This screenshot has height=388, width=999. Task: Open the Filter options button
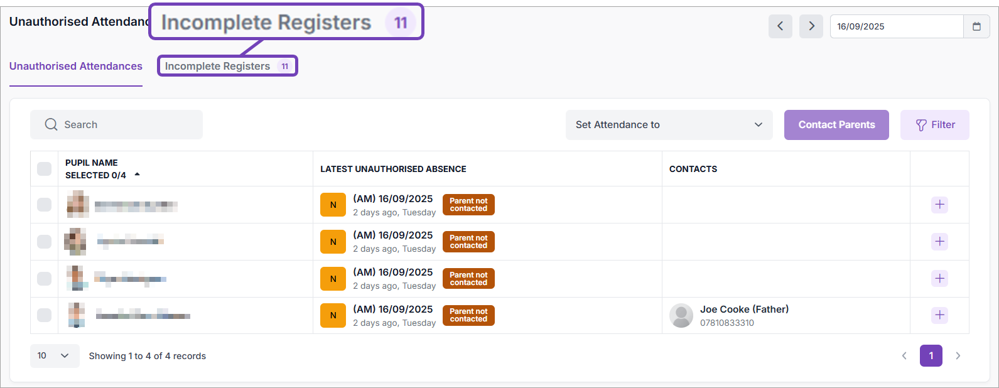934,125
